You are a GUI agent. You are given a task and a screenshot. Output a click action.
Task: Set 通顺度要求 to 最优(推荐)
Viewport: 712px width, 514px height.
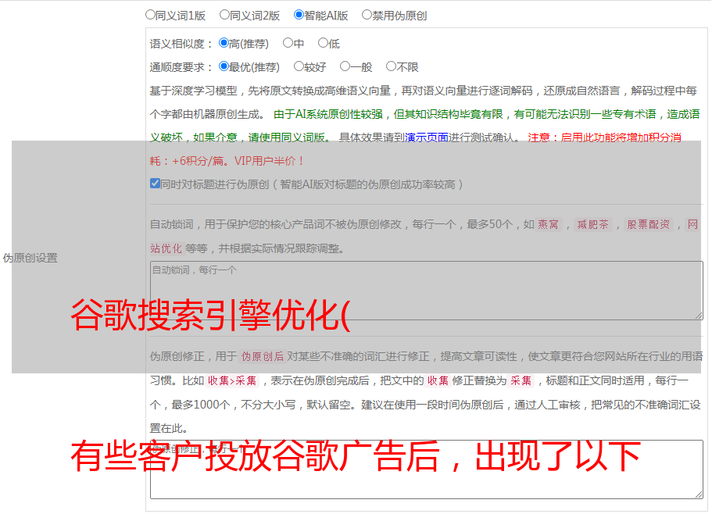(x=224, y=66)
